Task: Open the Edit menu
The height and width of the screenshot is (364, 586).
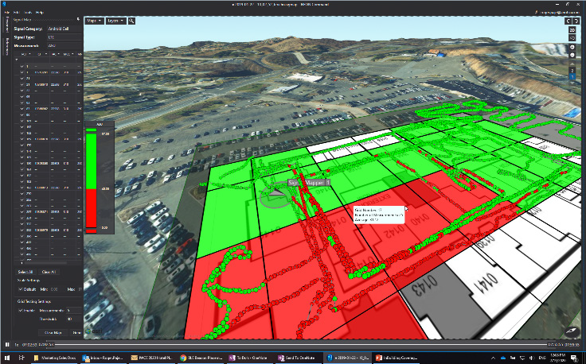Action: point(17,12)
